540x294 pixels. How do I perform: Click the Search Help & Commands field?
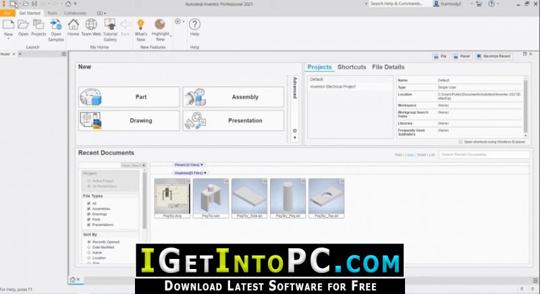400,4
